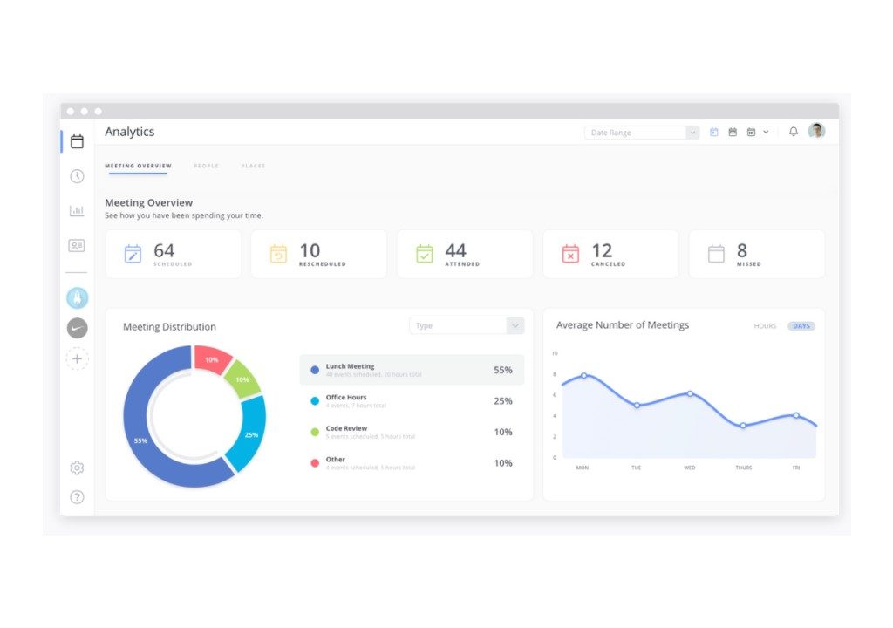Viewport: 893px width, 628px height.
Task: Toggle chart to HOURS view
Action: click(765, 326)
